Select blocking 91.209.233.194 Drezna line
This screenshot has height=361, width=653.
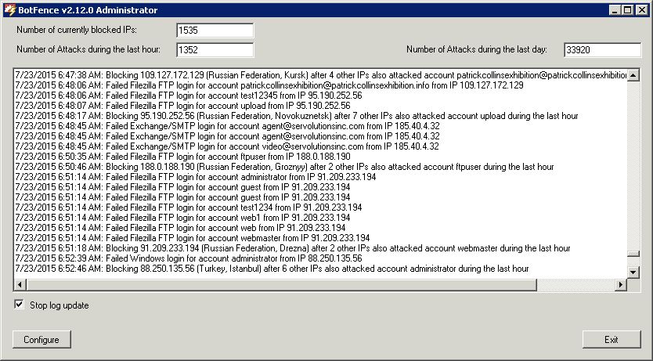[293, 248]
